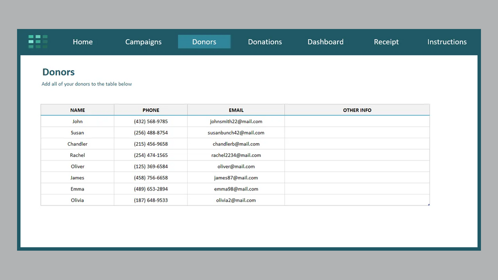Click the 'Add all of your donors' subtitle
This screenshot has width=498, height=280.
(87, 84)
